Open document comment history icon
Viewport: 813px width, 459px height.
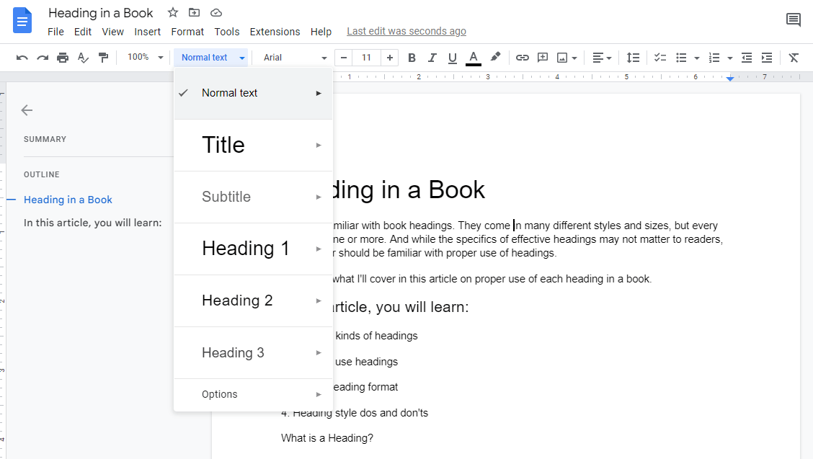[x=793, y=19]
